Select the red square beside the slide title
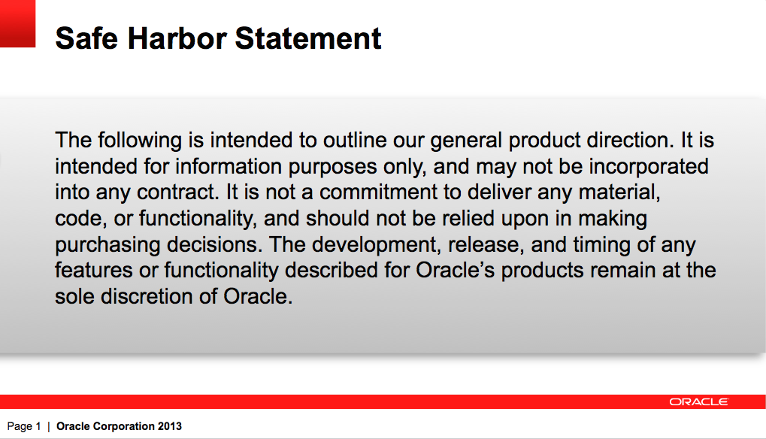This screenshot has width=766, height=439. pyautogui.click(x=17, y=23)
